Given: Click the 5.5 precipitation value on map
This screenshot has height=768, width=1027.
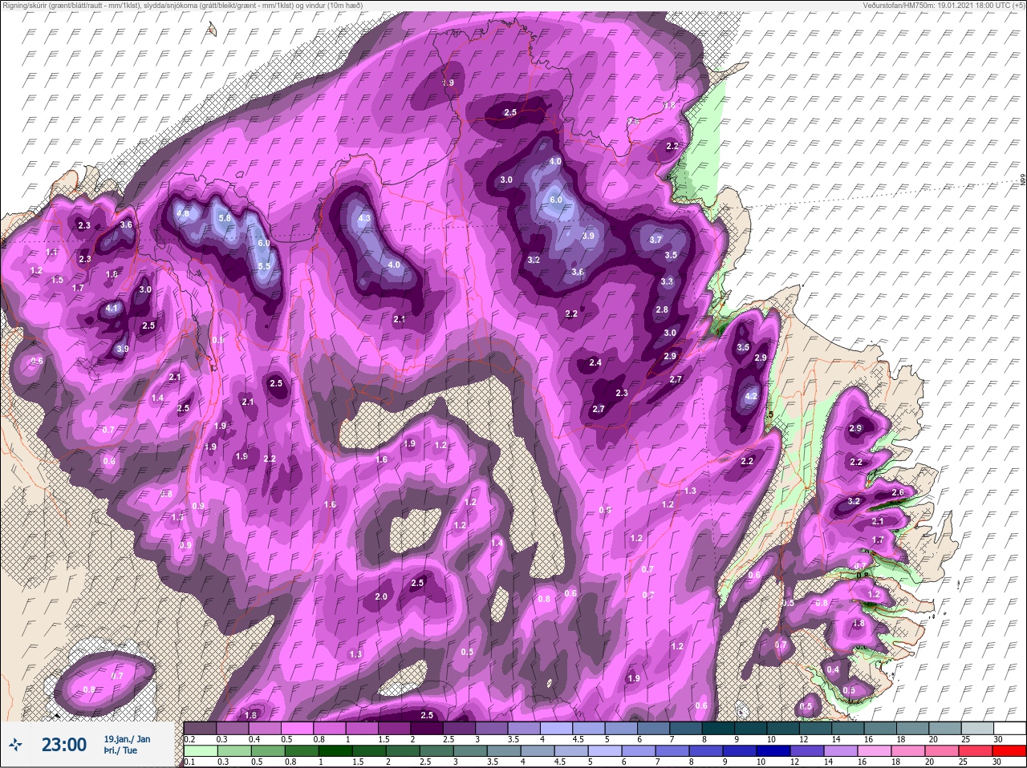Looking at the screenshot, I should (x=263, y=266).
